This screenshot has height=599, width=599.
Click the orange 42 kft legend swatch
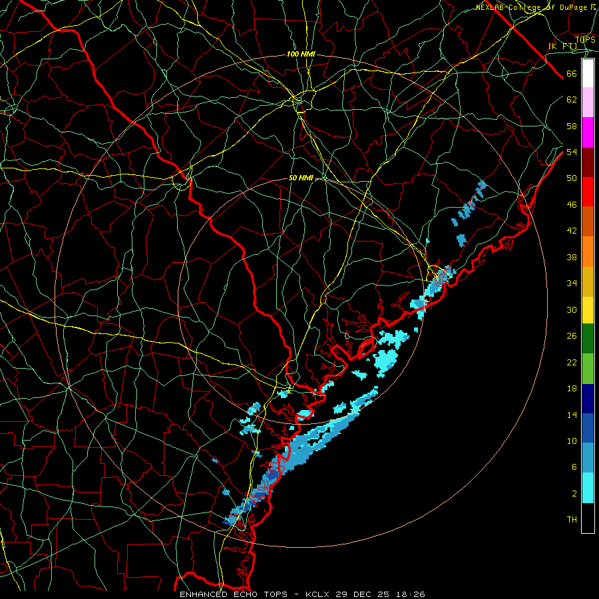tap(588, 252)
